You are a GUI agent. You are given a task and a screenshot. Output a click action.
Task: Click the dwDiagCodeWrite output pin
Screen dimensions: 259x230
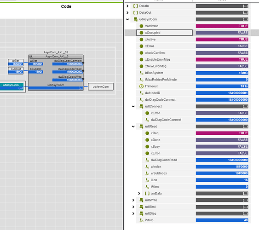pyautogui.click(x=83, y=79)
